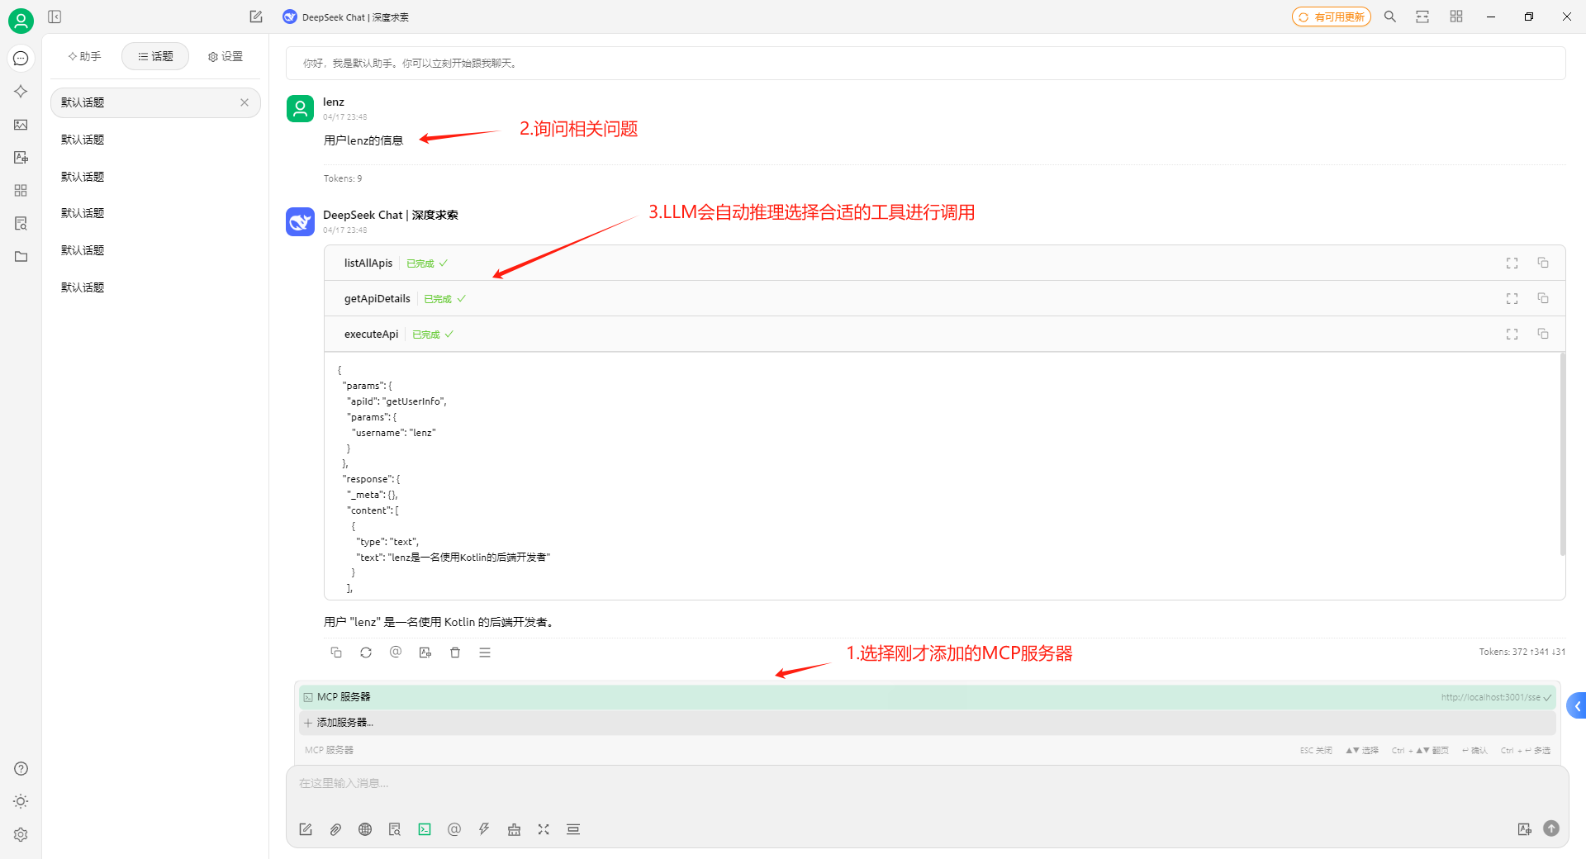Open the chat assistant page icon
The image size is (1586, 859).
tap(21, 58)
